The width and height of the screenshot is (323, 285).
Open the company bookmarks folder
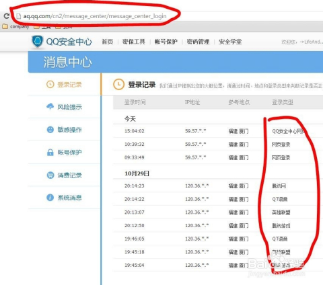click(x=15, y=26)
